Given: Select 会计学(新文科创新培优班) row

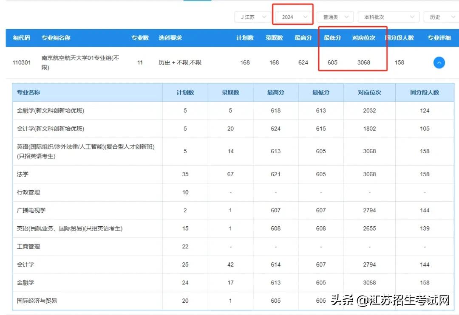Looking at the screenshot, I should pyautogui.click(x=233, y=129).
